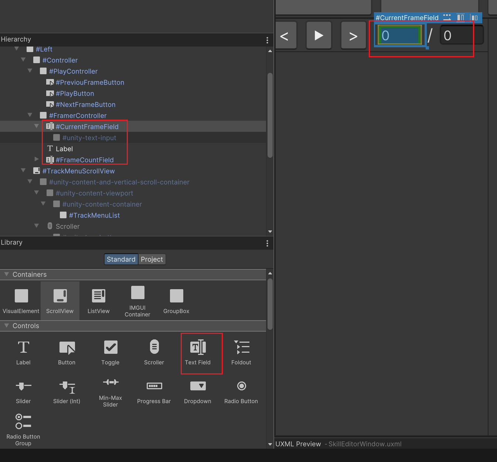Collapse the Containers section in Library
Viewport: 497px width, 462px height.
6,274
